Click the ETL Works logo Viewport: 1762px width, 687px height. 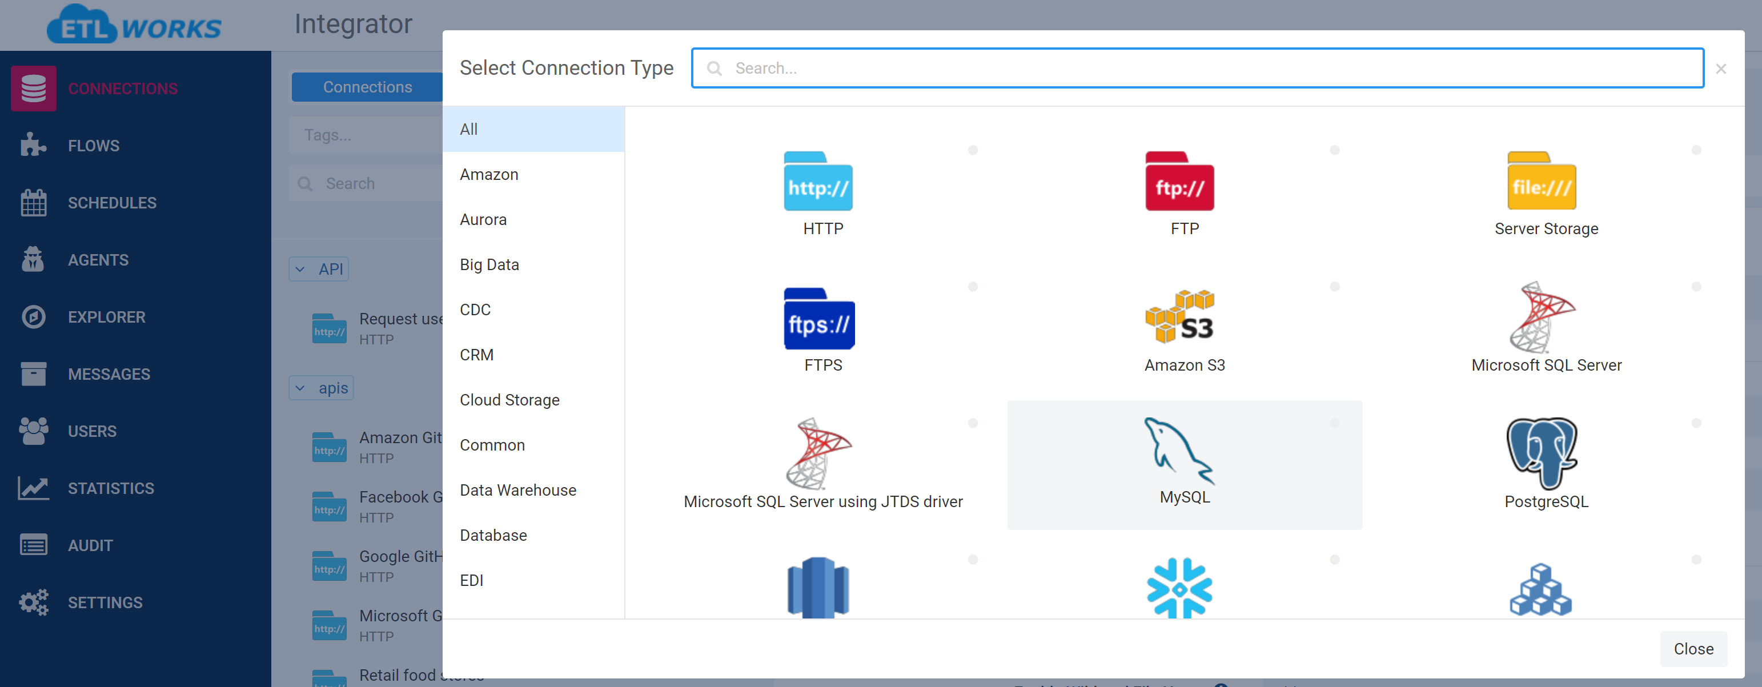134,24
